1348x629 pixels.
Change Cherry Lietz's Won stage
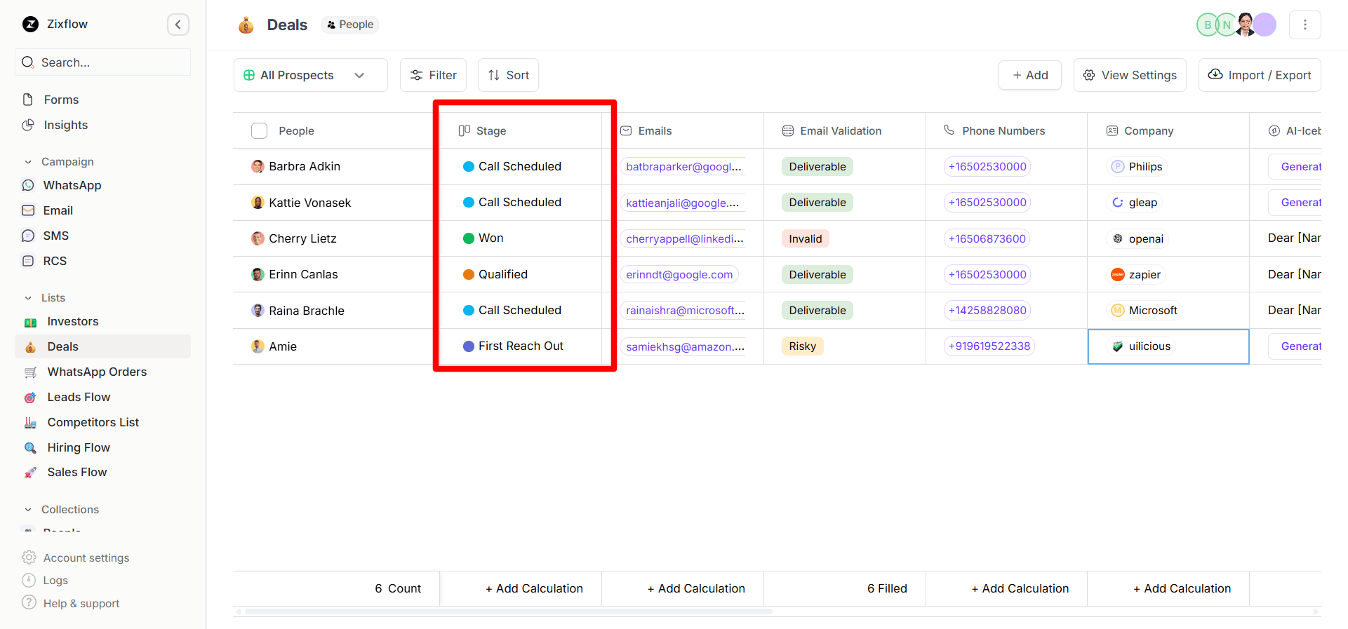(x=483, y=238)
